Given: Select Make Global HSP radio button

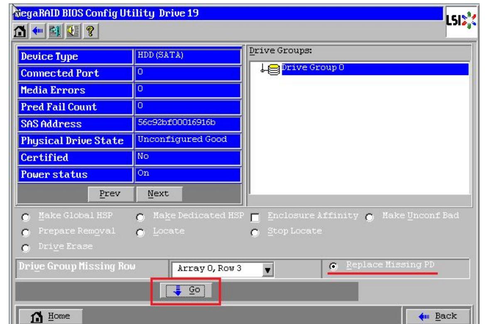Looking at the screenshot, I should click(x=26, y=217).
